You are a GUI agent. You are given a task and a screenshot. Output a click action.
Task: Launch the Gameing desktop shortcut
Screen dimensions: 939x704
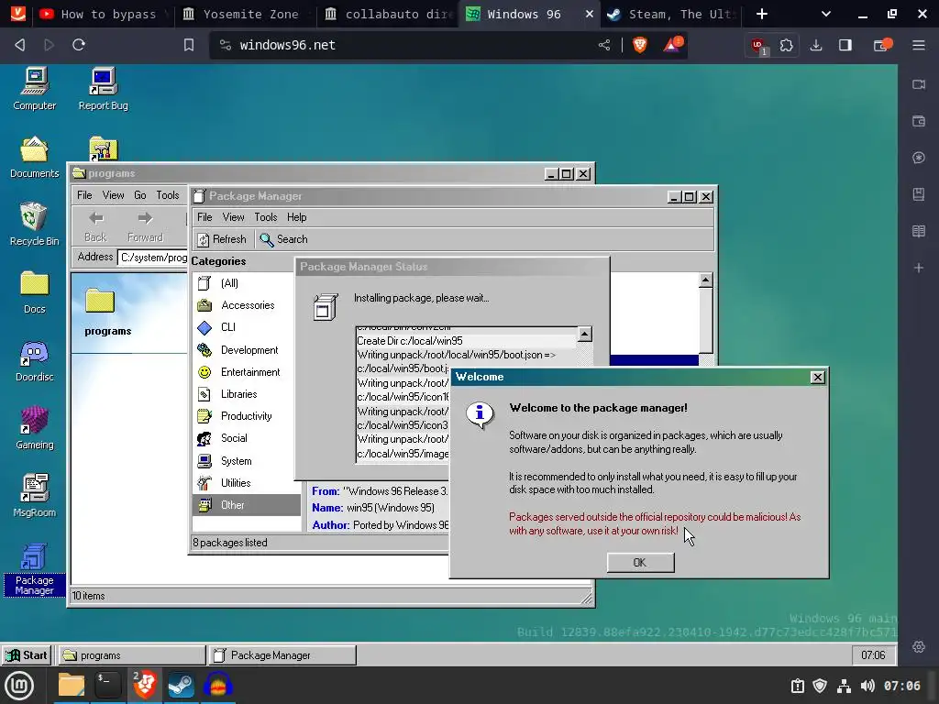(34, 429)
